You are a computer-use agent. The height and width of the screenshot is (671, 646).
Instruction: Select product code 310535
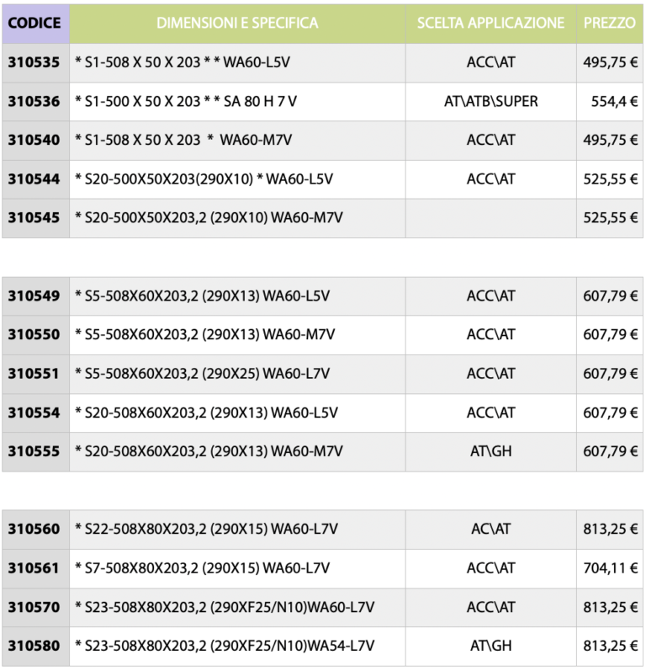click(x=35, y=63)
